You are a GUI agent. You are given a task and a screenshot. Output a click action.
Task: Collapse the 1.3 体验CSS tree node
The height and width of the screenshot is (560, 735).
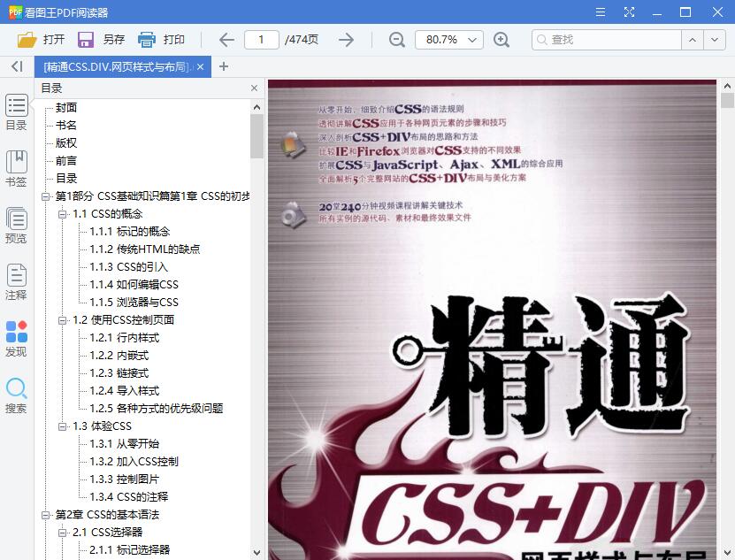point(62,426)
